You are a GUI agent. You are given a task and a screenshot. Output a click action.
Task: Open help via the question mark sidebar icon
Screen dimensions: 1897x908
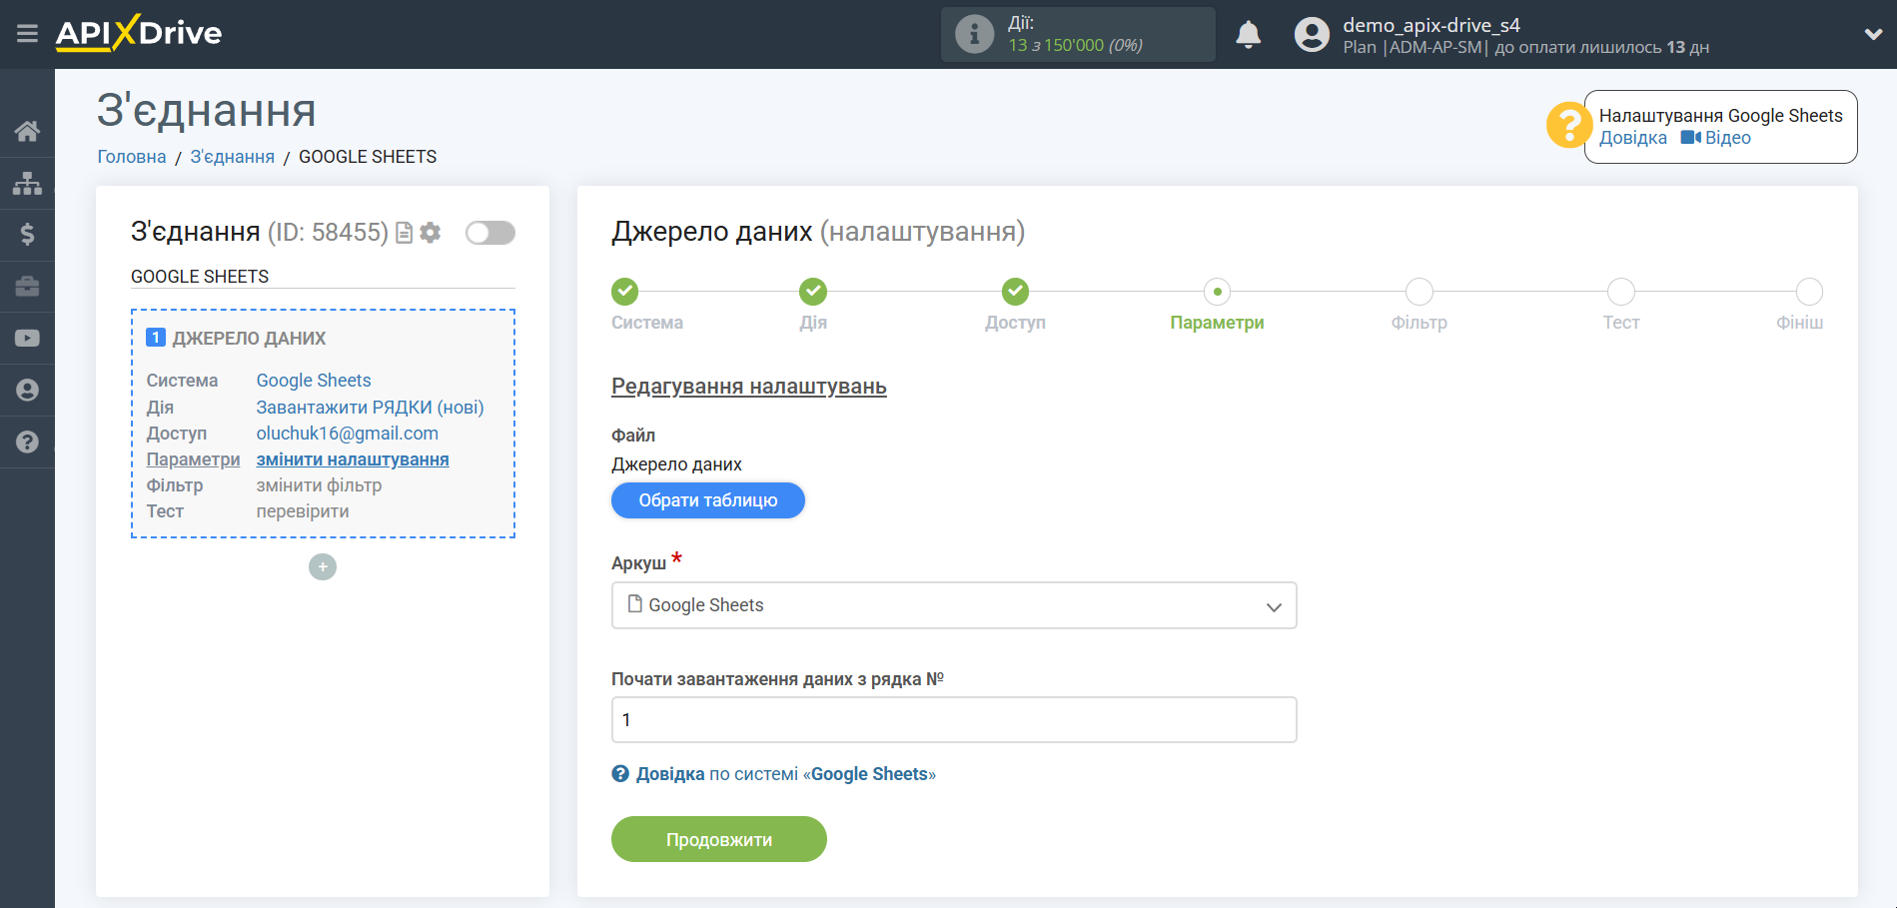click(x=27, y=443)
